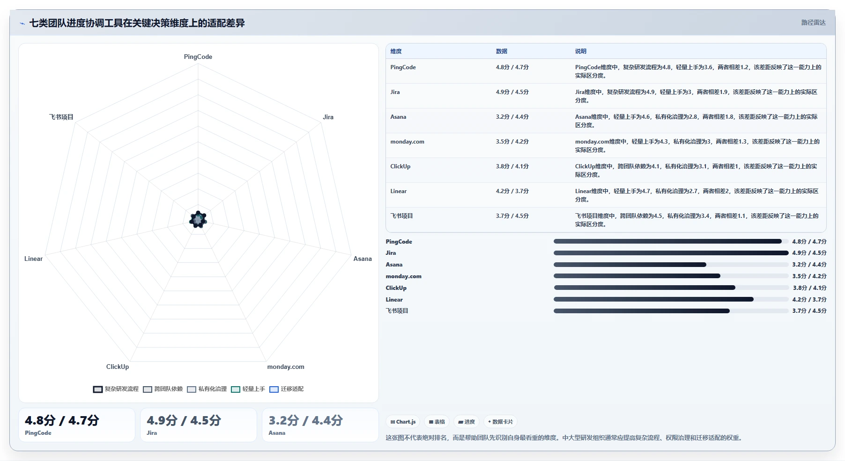Toggle the 迁移适配 legend series
Viewport: 845px width, 461px height.
(287, 389)
